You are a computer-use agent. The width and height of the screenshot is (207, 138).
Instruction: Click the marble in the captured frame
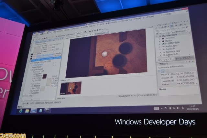(x=105, y=54)
